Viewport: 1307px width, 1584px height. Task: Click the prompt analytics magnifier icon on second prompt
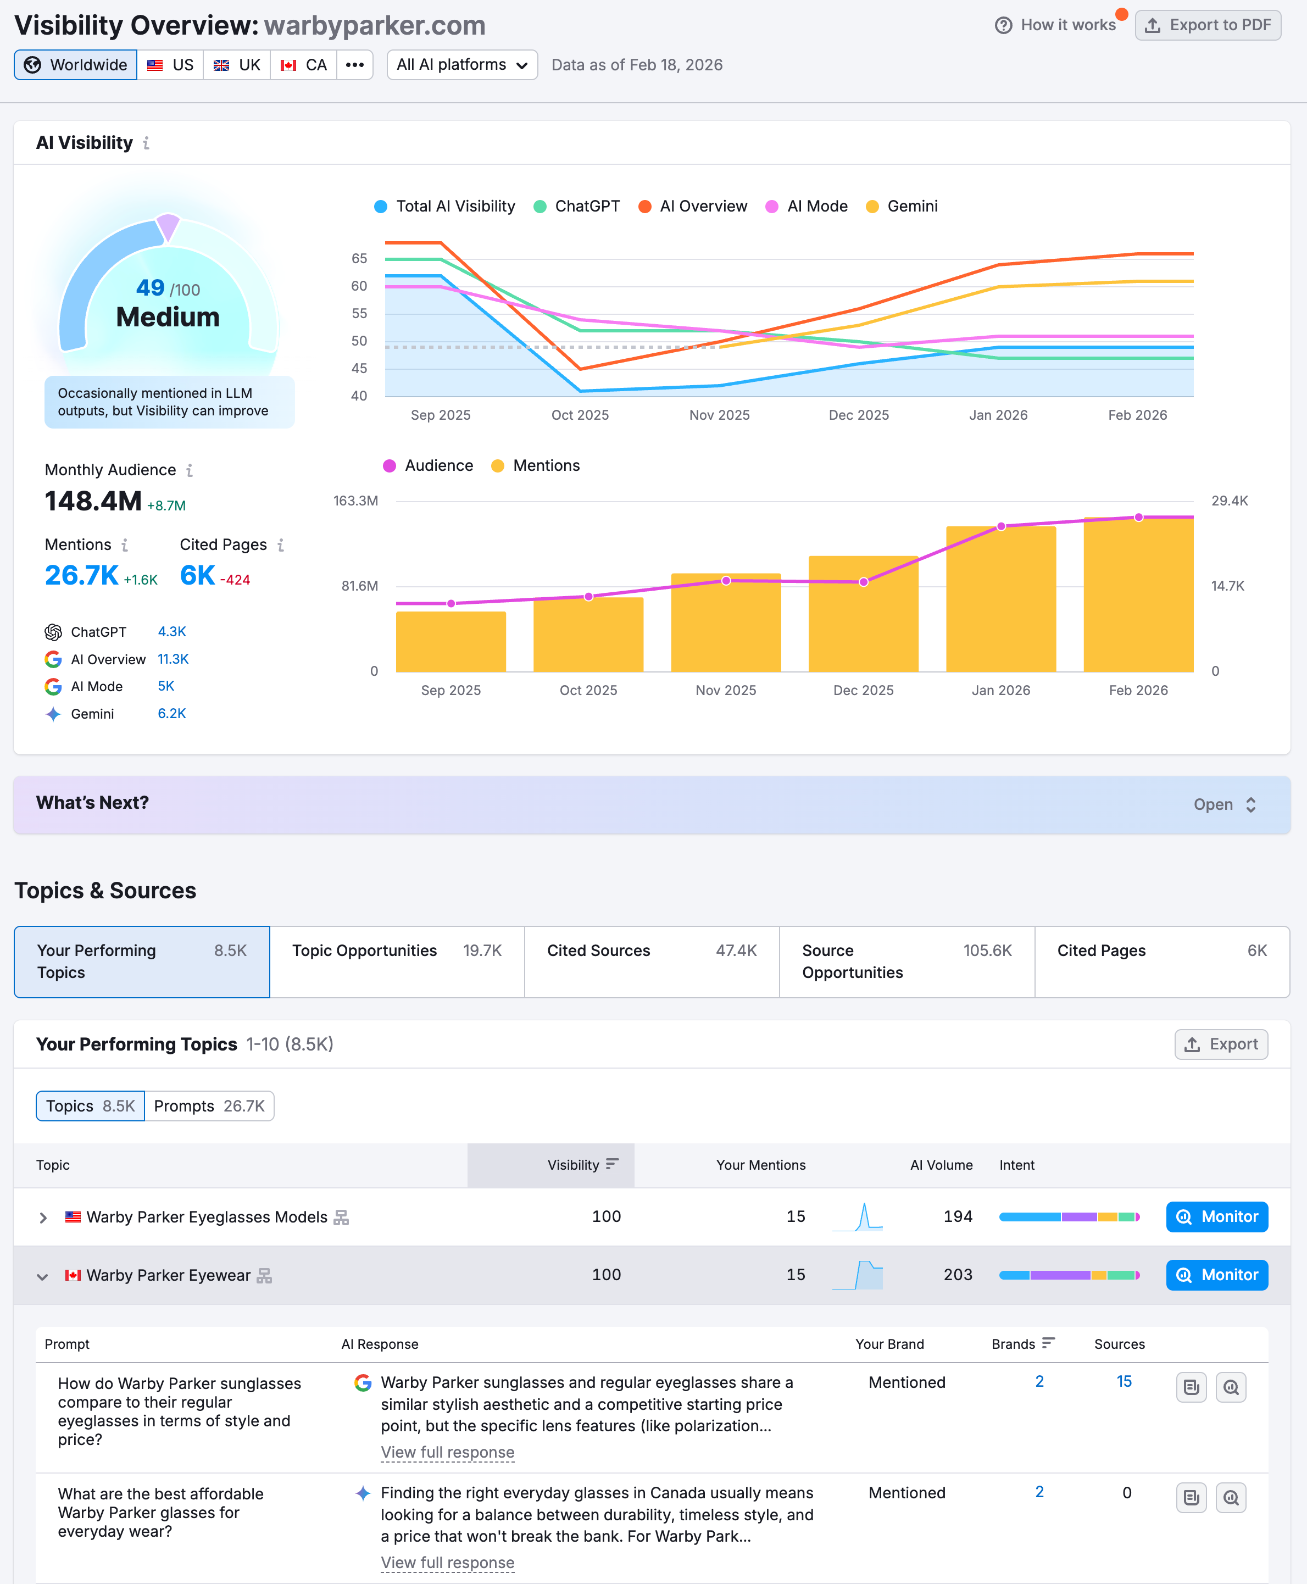click(x=1232, y=1498)
